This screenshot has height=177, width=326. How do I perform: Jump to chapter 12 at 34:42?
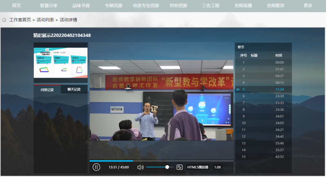pyautogui.click(x=263, y=136)
